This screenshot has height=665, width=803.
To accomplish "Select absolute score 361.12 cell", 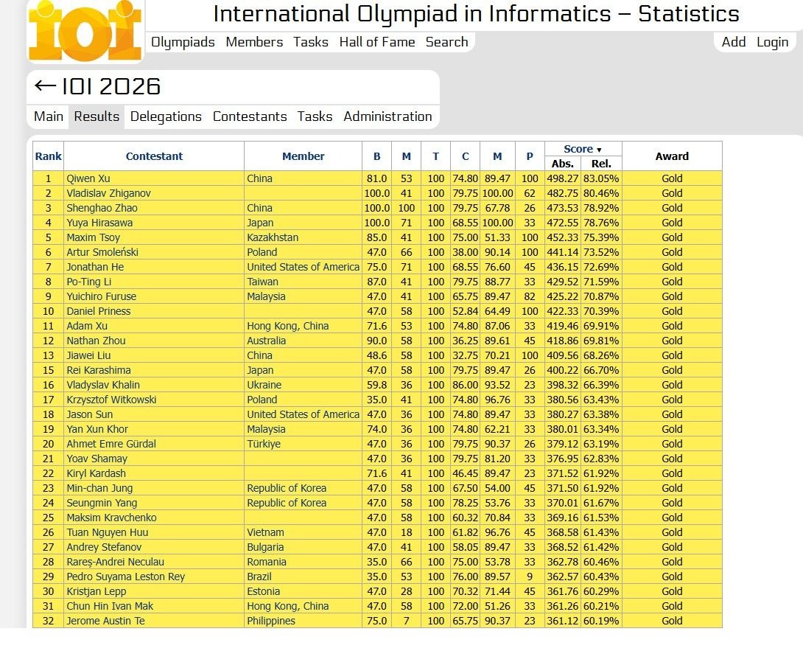I will coord(562,621).
